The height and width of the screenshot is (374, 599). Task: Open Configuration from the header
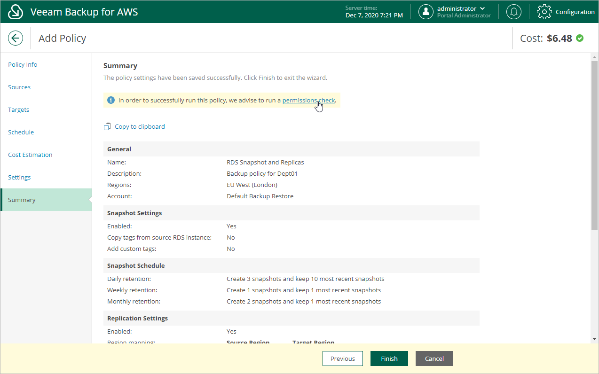[575, 12]
